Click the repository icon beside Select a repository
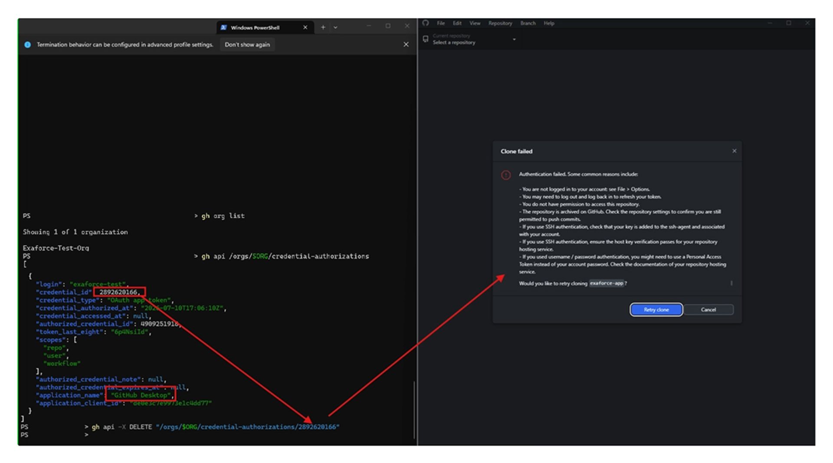The height and width of the screenshot is (463, 833). click(x=426, y=39)
